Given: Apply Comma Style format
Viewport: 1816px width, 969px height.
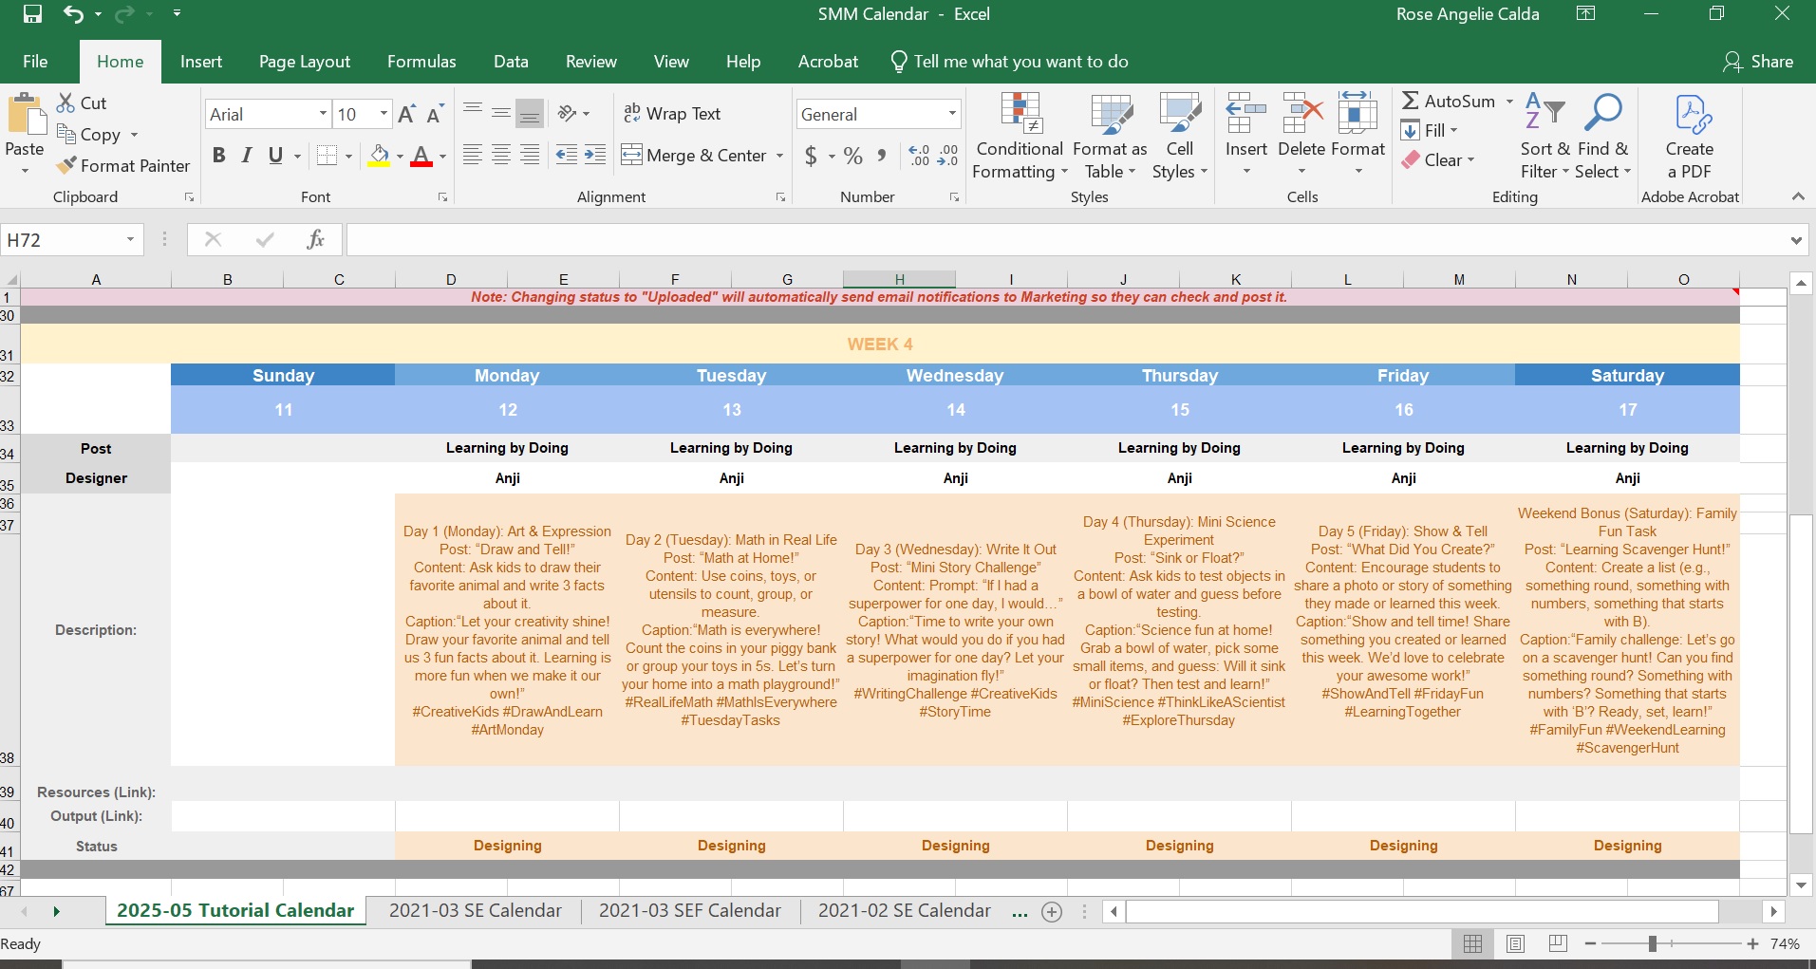Looking at the screenshot, I should [x=882, y=156].
